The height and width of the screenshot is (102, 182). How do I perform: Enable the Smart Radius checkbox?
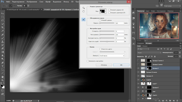100,20
